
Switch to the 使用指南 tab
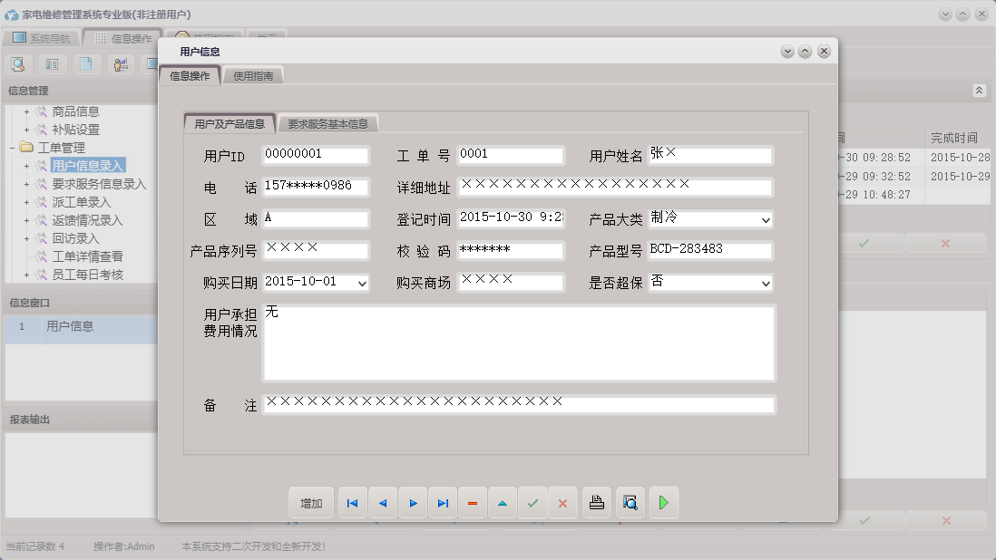255,75
